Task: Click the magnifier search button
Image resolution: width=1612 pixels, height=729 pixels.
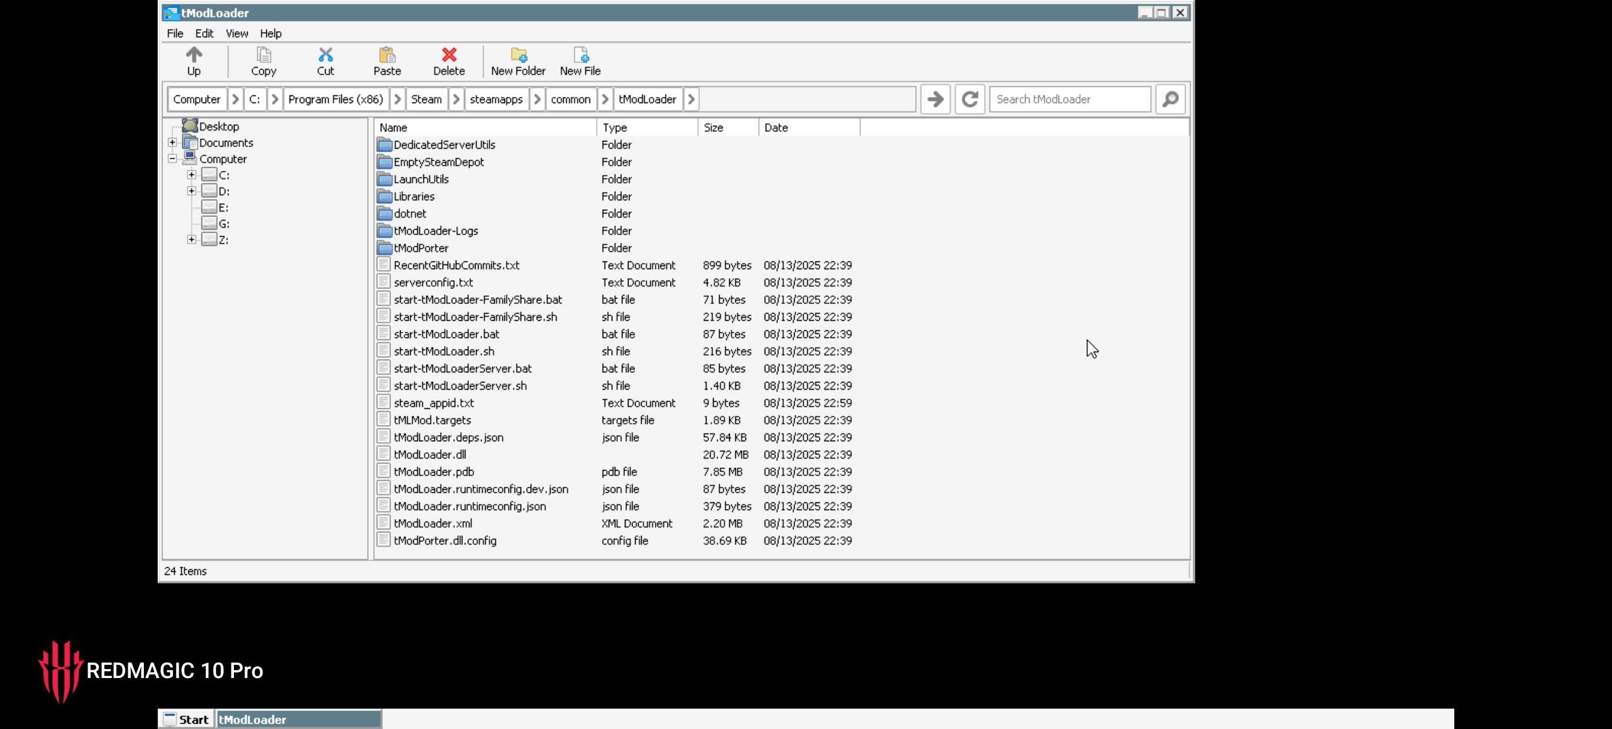Action: pyautogui.click(x=1170, y=99)
